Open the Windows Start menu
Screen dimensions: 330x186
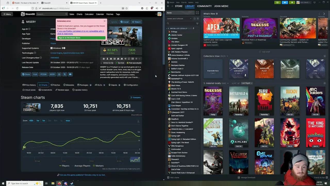[3, 183]
